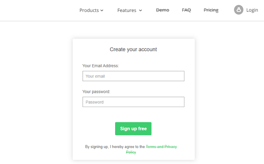Expand the Products chevron arrow

pyautogui.click(x=102, y=10)
